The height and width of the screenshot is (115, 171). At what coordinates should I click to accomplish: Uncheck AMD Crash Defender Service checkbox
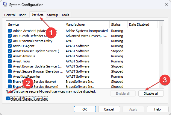[x=10, y=36]
